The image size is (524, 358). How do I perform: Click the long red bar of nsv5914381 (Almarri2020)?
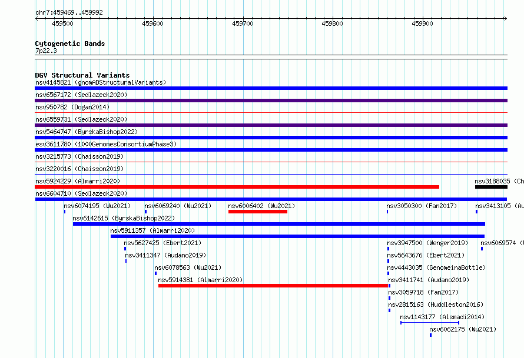point(273,286)
